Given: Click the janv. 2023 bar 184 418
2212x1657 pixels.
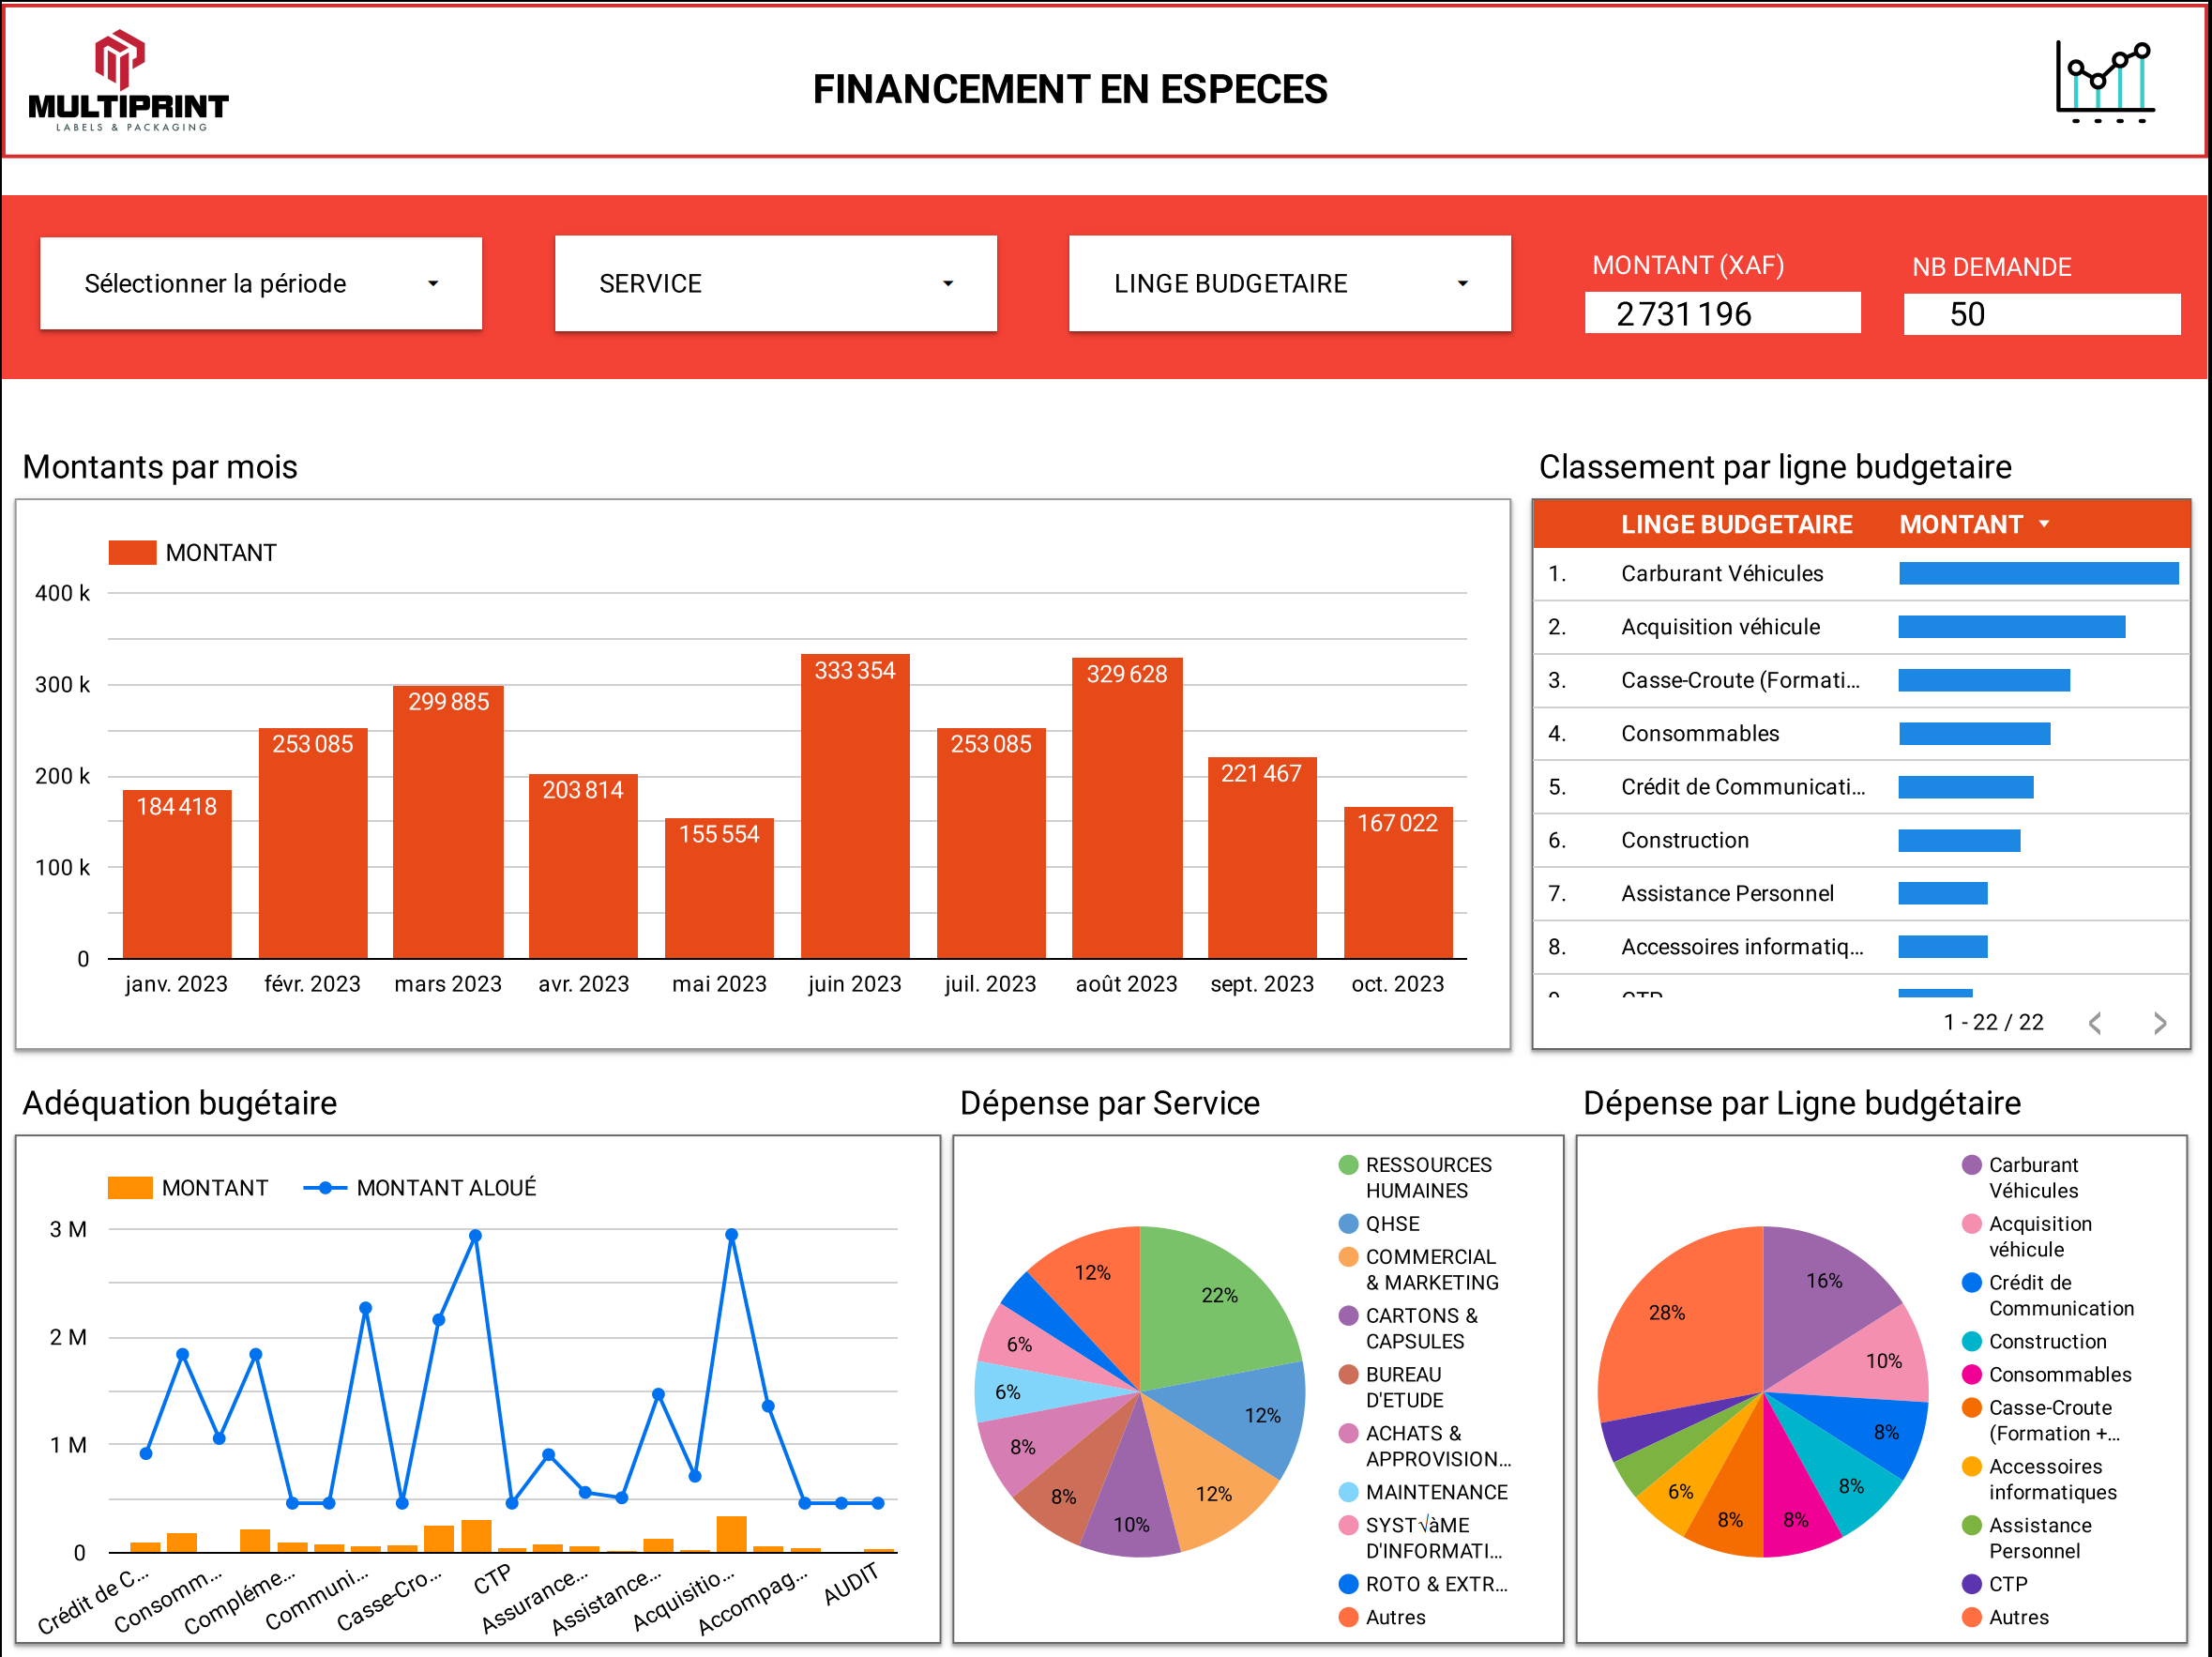Looking at the screenshot, I should tap(177, 874).
